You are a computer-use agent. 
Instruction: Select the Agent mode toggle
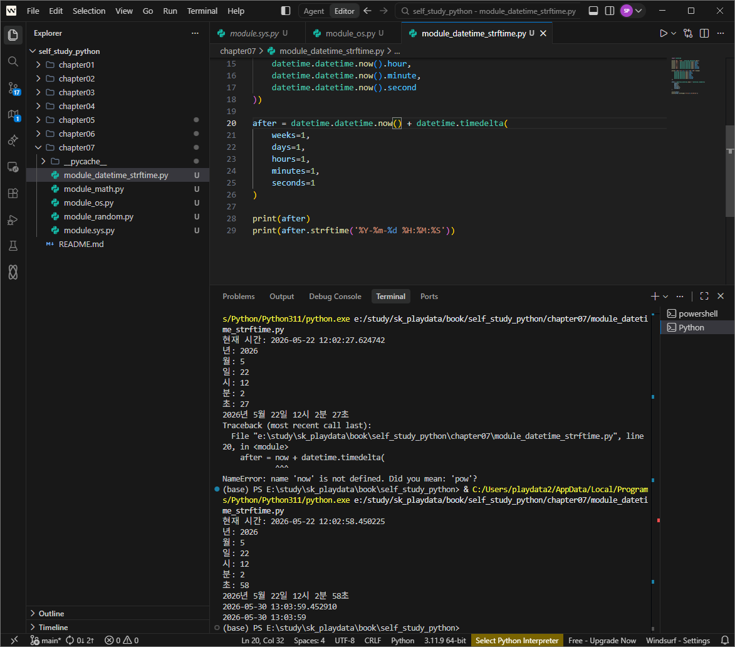click(313, 11)
